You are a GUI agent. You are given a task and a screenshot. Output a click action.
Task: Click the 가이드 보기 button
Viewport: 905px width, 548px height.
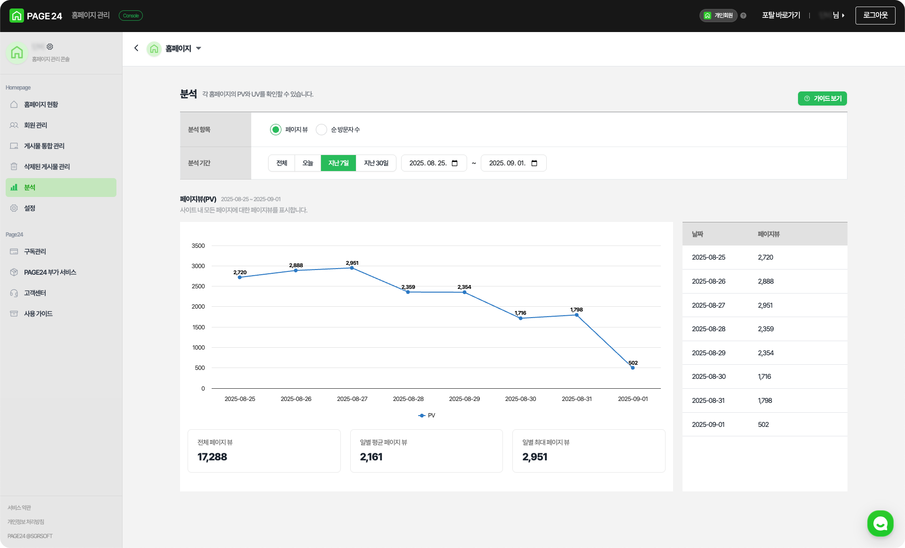[823, 98]
